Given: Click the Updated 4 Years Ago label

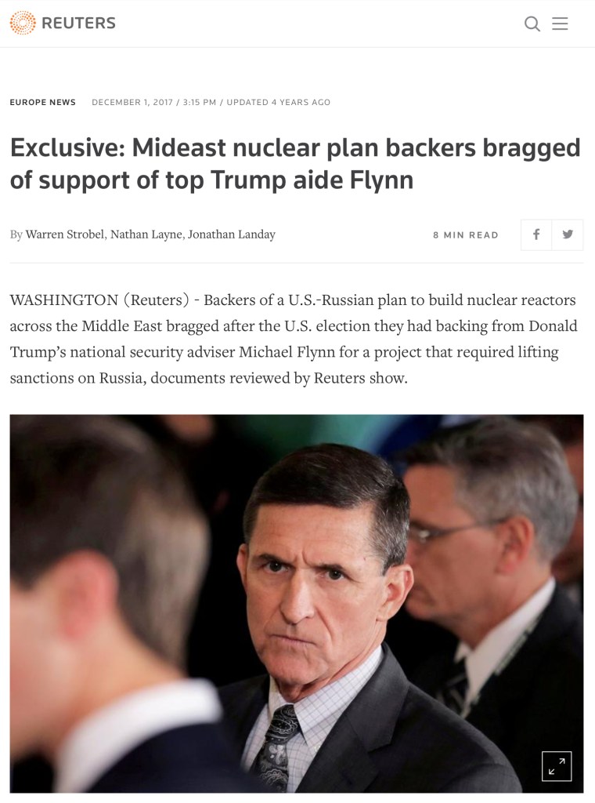Looking at the screenshot, I should pos(279,102).
